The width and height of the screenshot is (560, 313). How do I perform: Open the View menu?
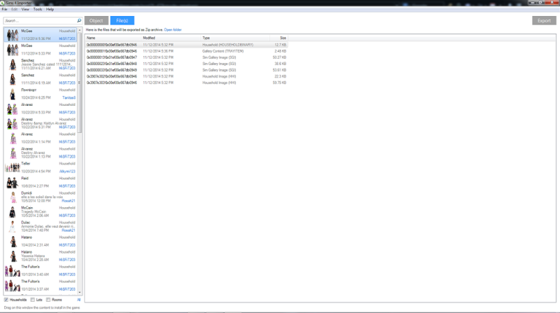(25, 9)
